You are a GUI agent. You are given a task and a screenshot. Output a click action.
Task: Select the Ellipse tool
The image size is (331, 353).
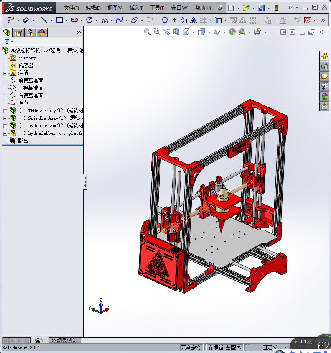pyautogui.click(x=135, y=20)
